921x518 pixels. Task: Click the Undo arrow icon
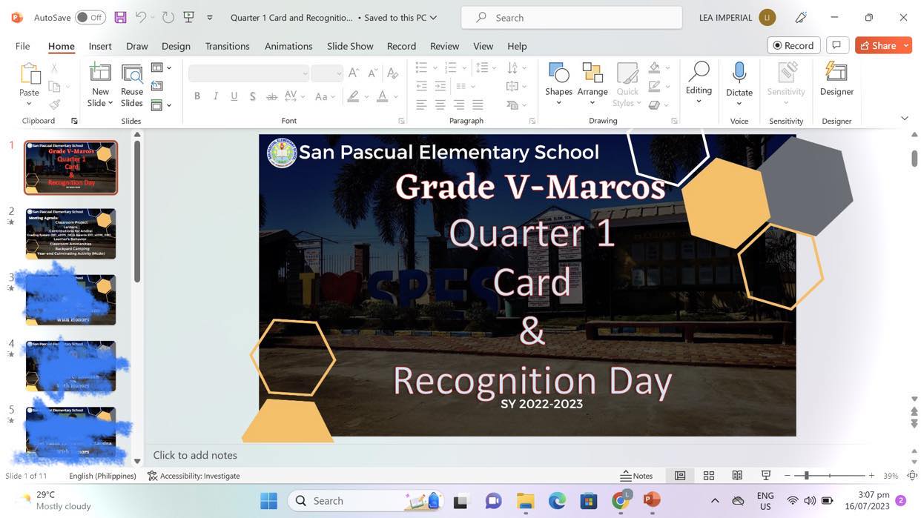click(140, 17)
